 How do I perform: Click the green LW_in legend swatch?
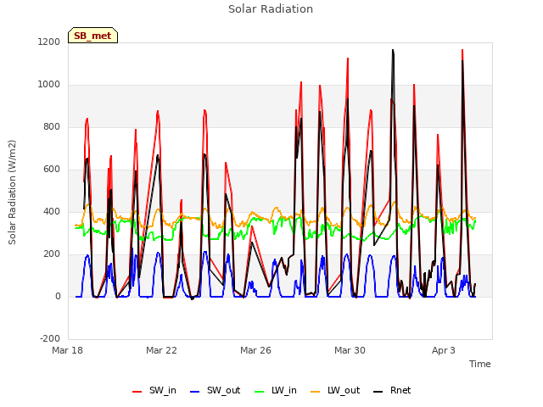(x=259, y=392)
